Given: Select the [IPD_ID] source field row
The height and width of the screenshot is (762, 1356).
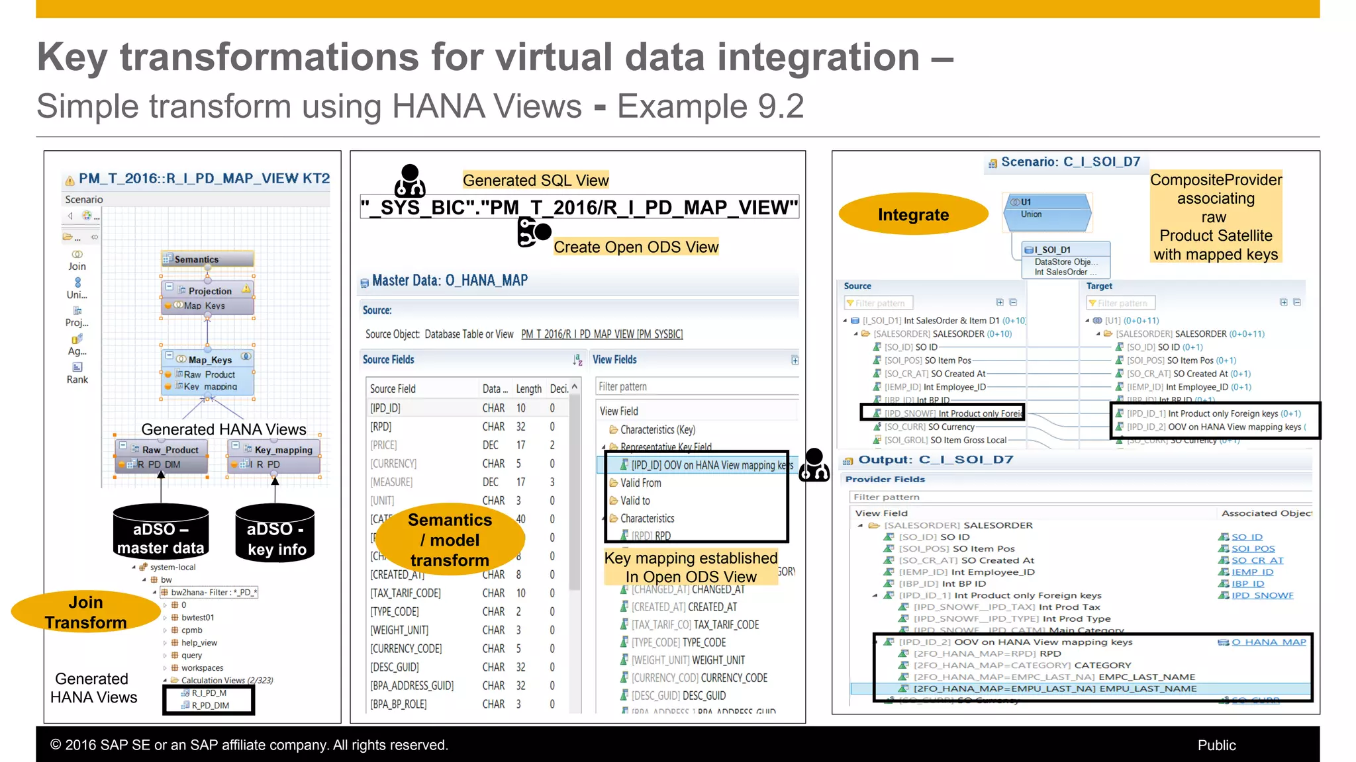Looking at the screenshot, I should 467,408.
